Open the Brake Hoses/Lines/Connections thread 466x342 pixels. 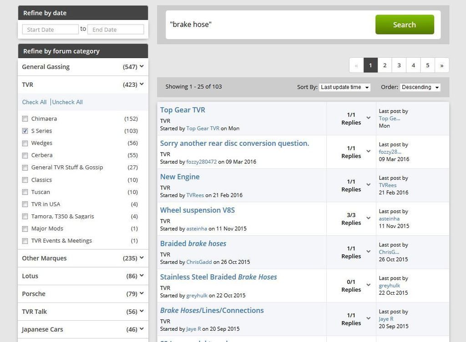pos(212,311)
